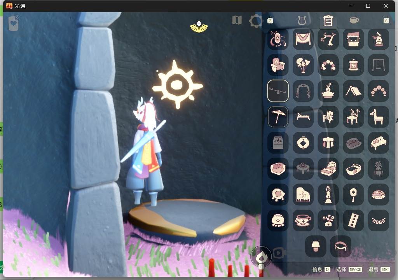The height and width of the screenshot is (280, 398).
Task: Select the round beanbag seat prop
Action: [x=278, y=194]
